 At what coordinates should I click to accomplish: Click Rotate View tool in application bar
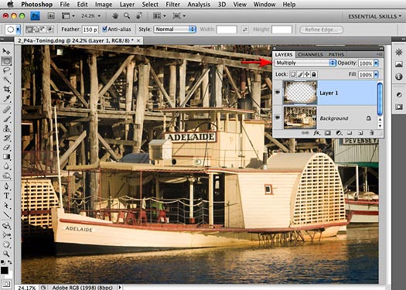[139, 16]
